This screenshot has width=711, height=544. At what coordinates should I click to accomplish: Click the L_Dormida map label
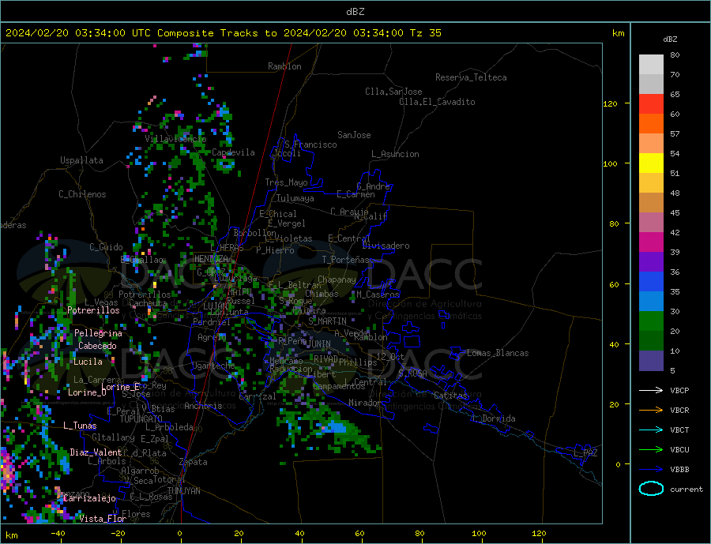tap(494, 418)
